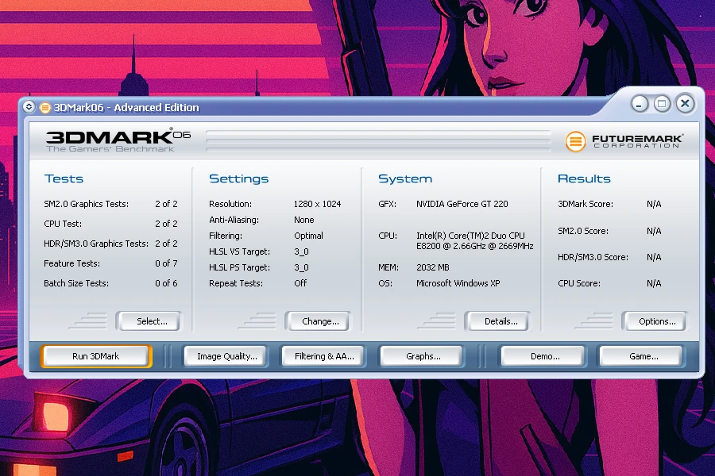Click the SM2.0 Score N/A value

pyautogui.click(x=654, y=231)
